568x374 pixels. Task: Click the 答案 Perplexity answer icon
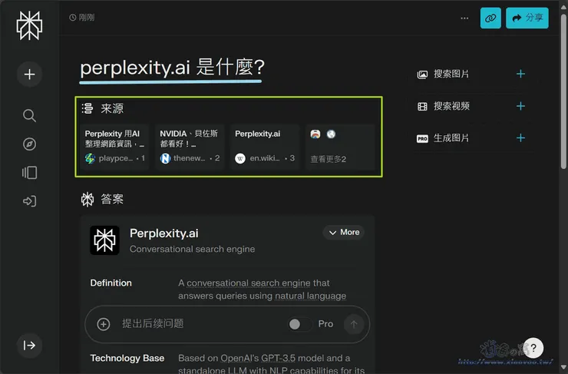pos(88,199)
